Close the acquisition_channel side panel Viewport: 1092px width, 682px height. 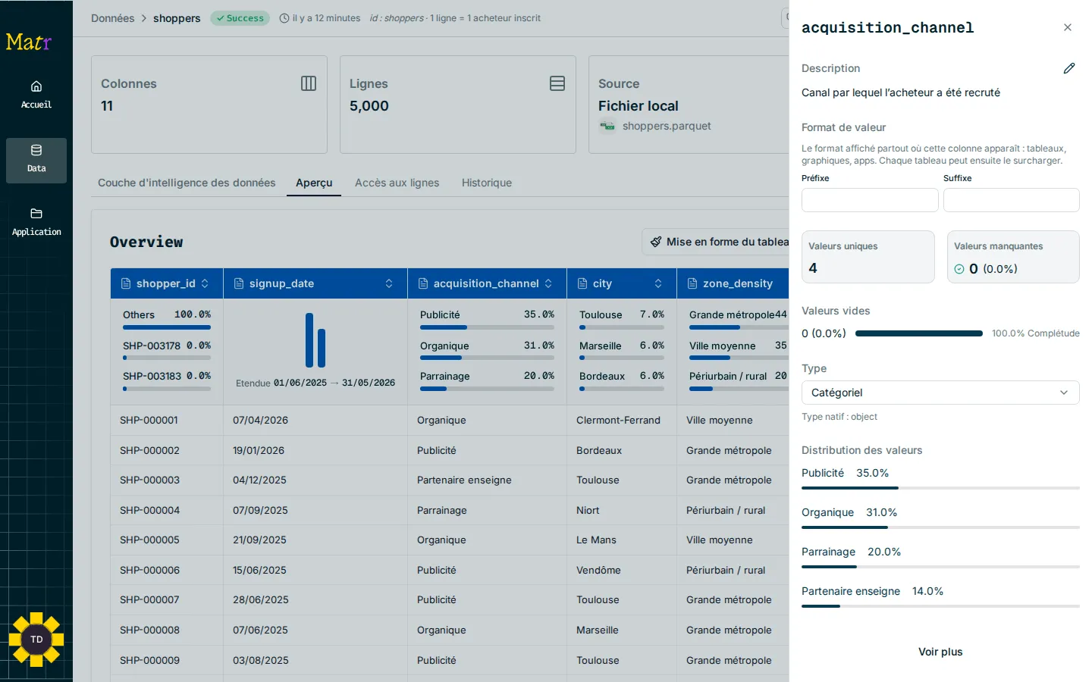pyautogui.click(x=1068, y=27)
